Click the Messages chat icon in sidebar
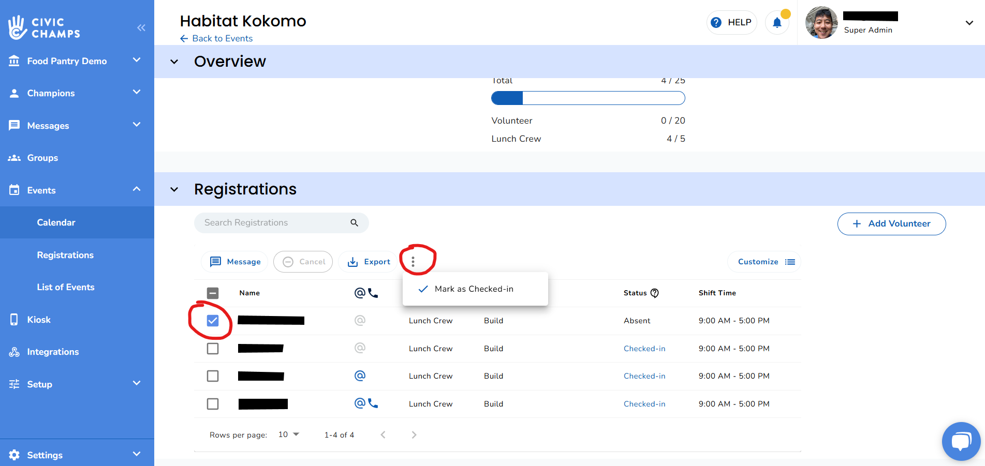985x466 pixels. tap(14, 126)
